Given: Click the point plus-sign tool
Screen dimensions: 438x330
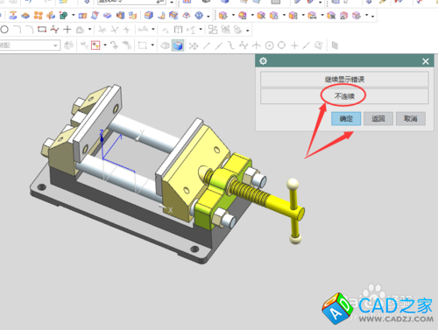Looking at the screenshot, I should (67, 29).
